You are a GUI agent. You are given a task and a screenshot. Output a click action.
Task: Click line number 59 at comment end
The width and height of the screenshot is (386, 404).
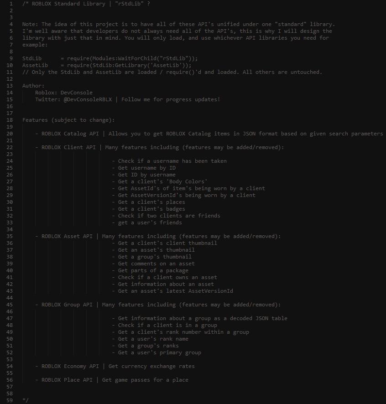pos(10,400)
